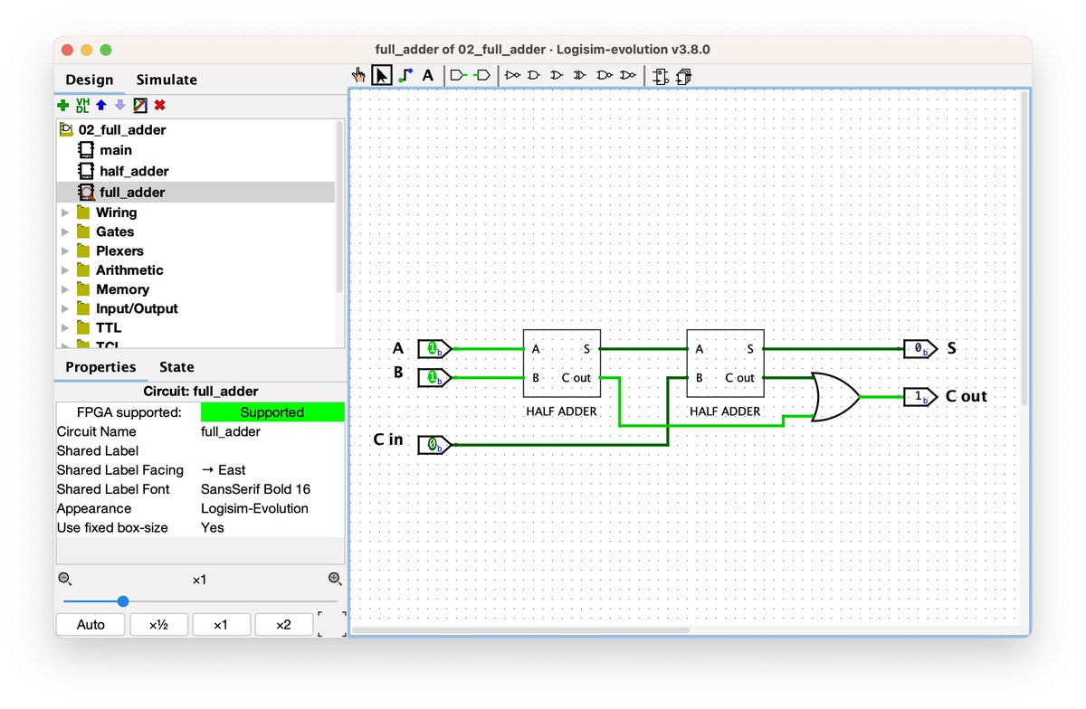Image resolution: width=1086 pixels, height=709 pixels.
Task: Switch to circuit layout view icon
Action: [661, 76]
